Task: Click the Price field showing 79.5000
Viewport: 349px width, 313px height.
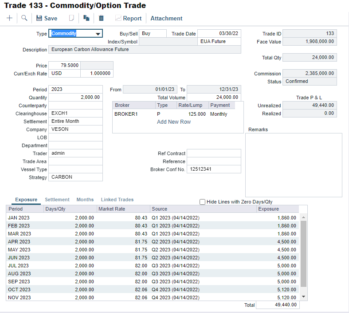Action: (x=64, y=66)
